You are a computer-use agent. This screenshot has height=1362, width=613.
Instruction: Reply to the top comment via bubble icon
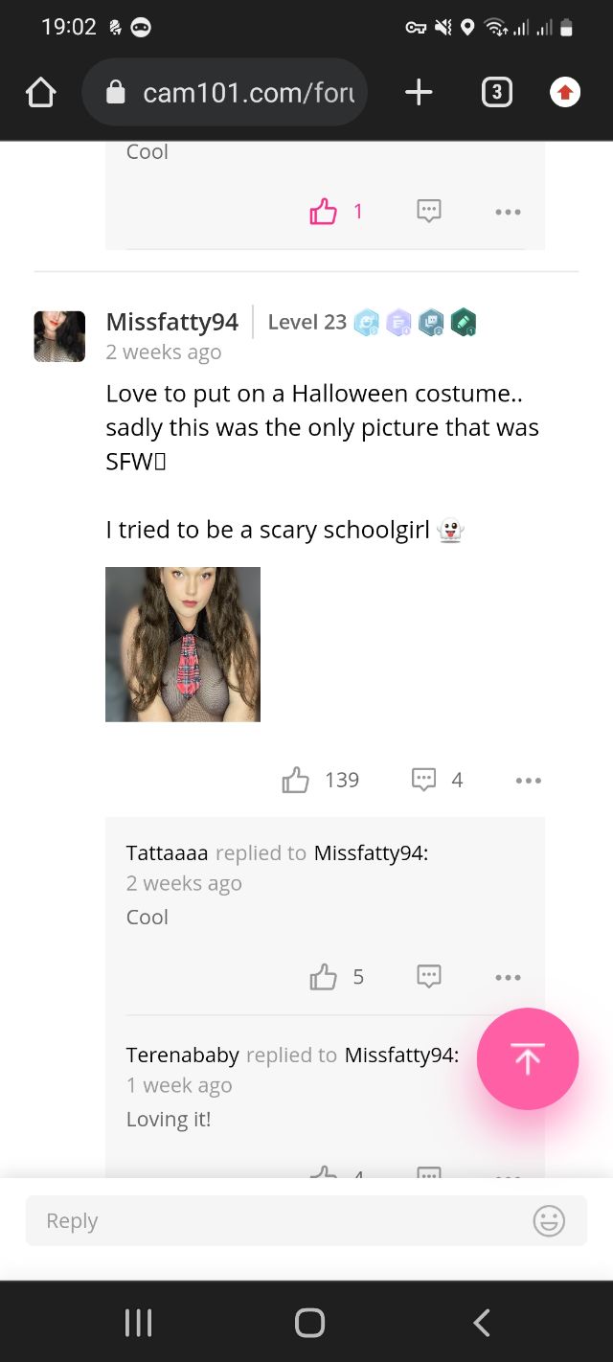tap(429, 212)
